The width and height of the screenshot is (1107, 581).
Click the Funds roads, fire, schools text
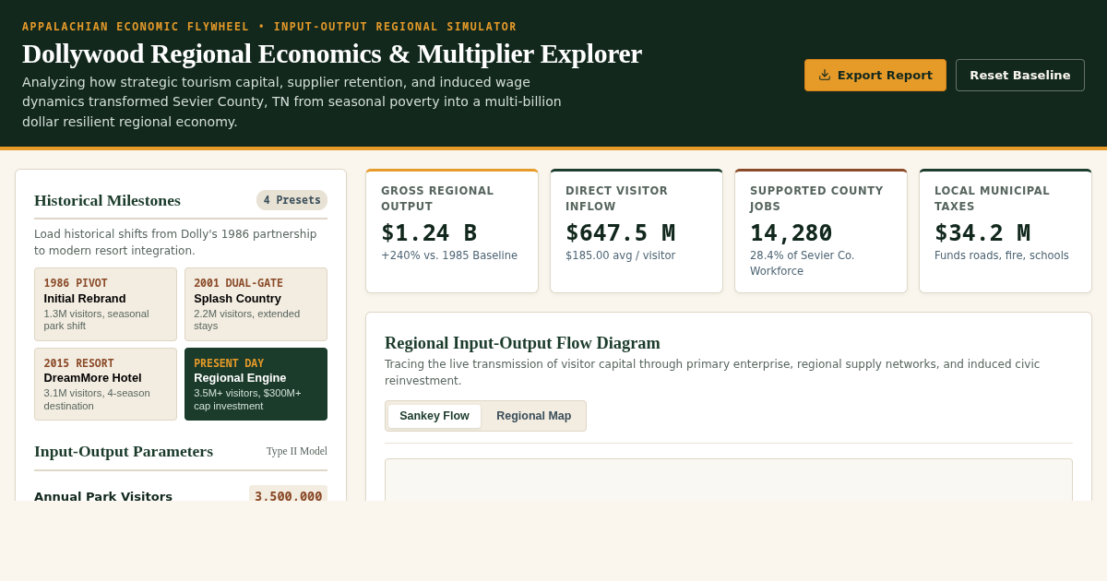[x=1001, y=255]
